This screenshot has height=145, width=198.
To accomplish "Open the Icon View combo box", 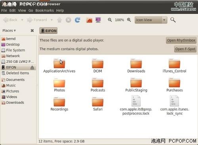I will pyautogui.click(x=151, y=20).
